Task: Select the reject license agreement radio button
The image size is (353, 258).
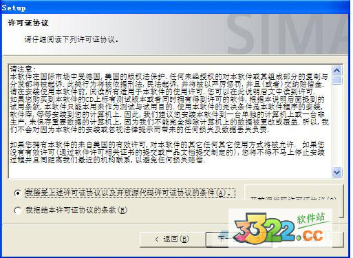Action: point(18,211)
